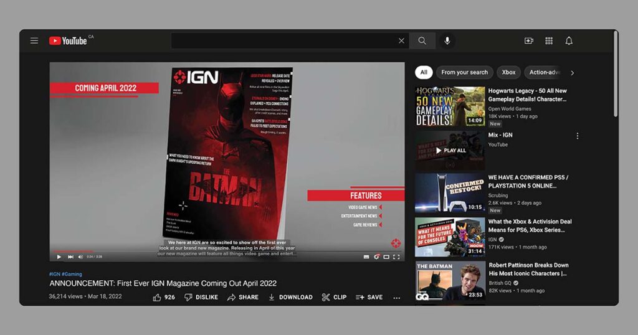Go to YouTube home via logo

coord(68,40)
